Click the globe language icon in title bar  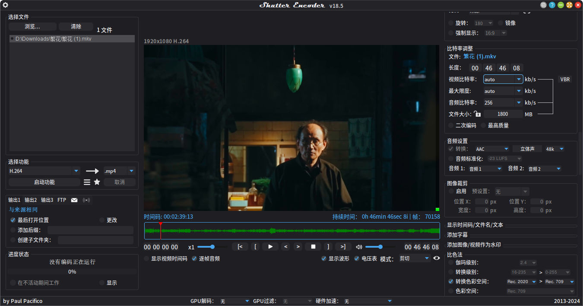(544, 5)
